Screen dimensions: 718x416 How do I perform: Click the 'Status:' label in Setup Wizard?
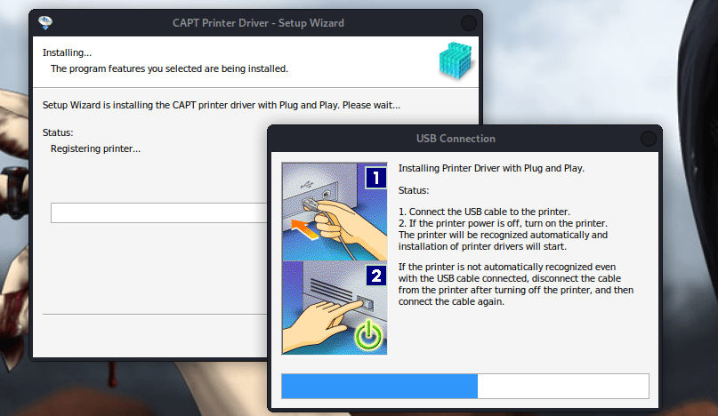click(58, 132)
